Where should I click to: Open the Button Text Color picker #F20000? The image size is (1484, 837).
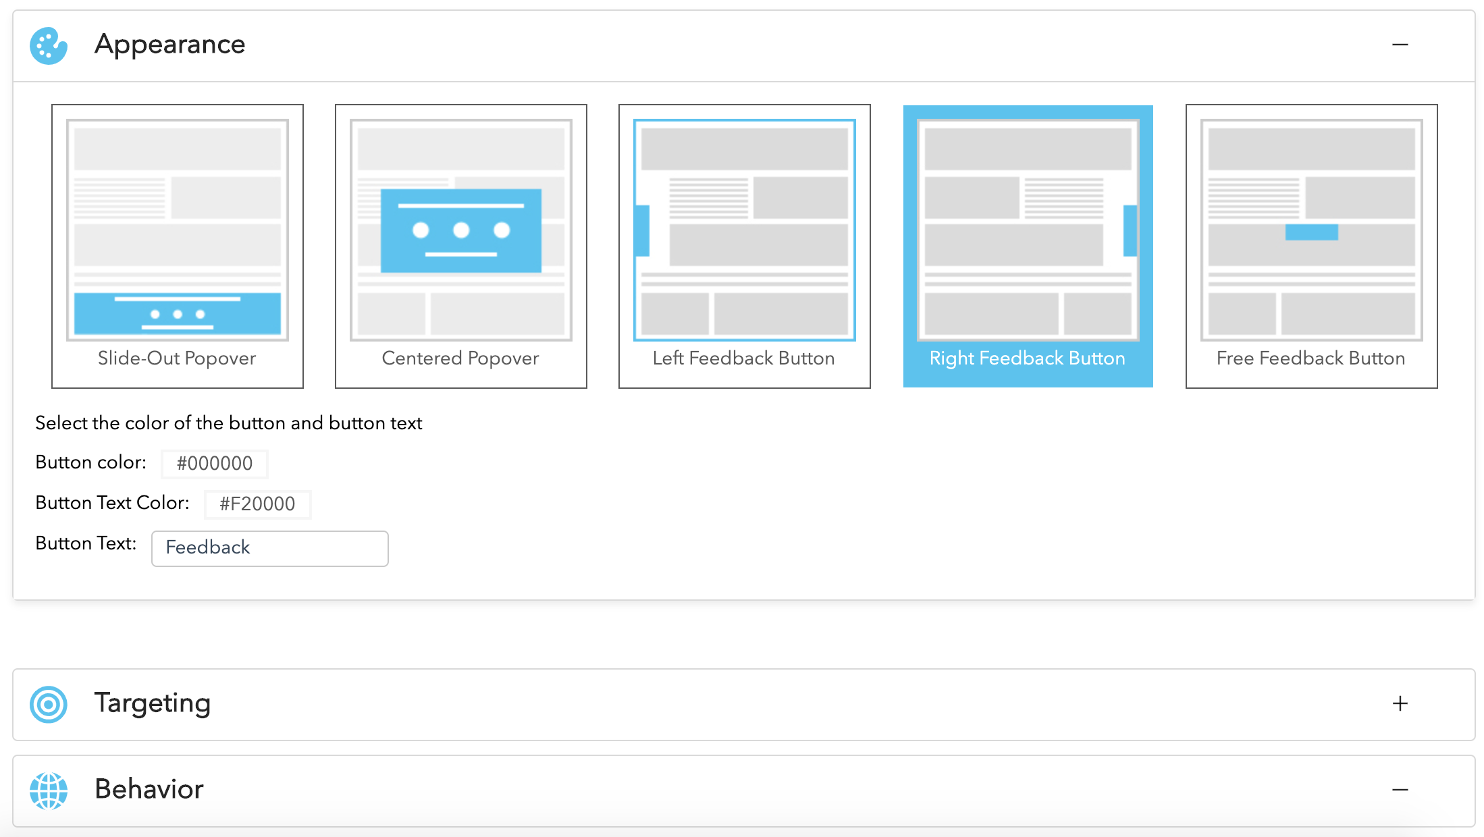pyautogui.click(x=257, y=504)
